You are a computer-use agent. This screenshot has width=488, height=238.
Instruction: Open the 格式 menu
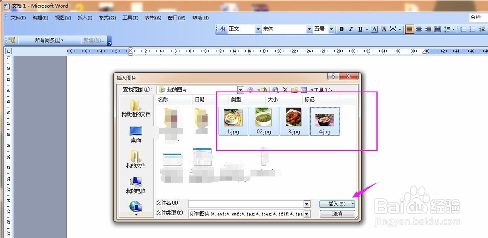pos(107,18)
